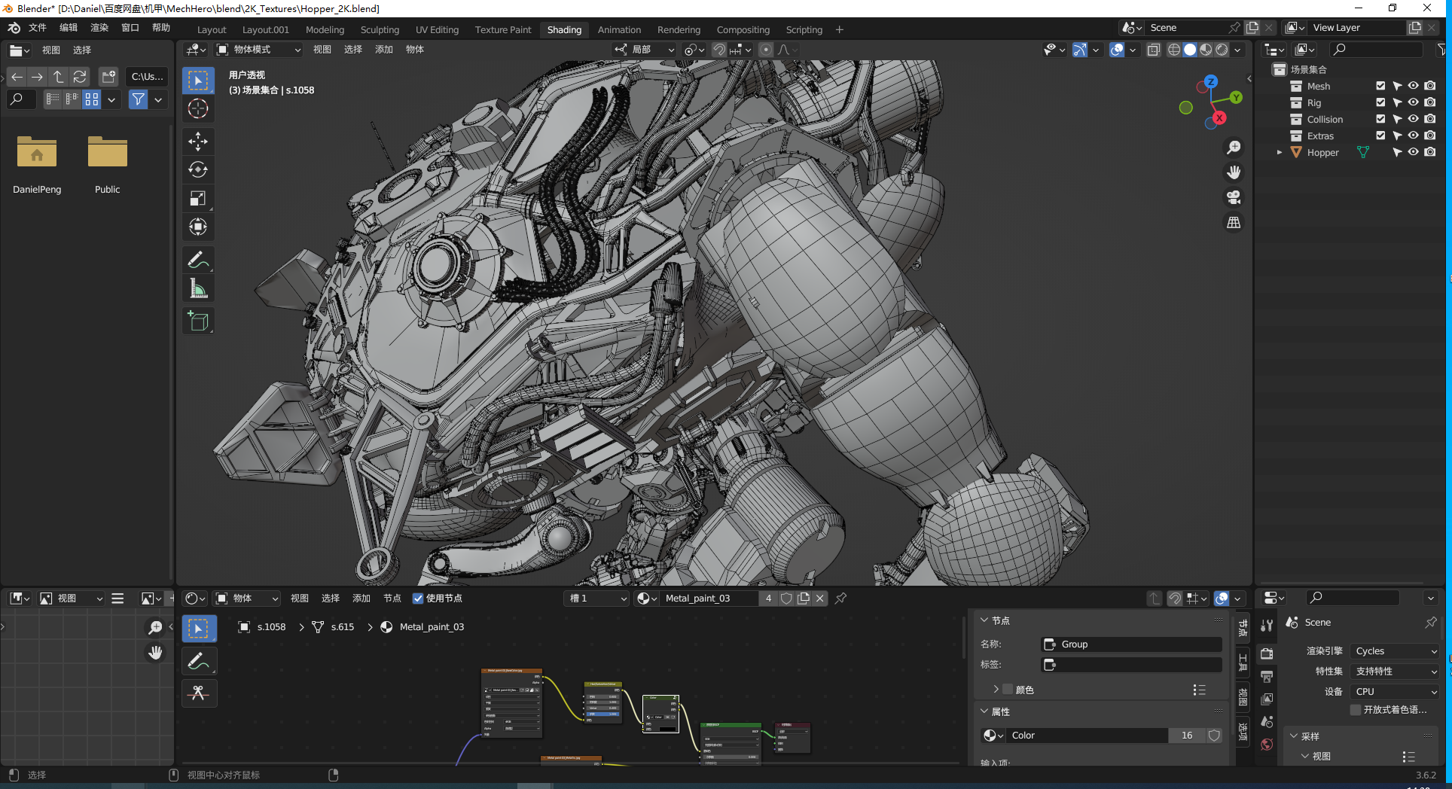Switch to the UV Editing workspace tab
1452x789 pixels.
437,30
